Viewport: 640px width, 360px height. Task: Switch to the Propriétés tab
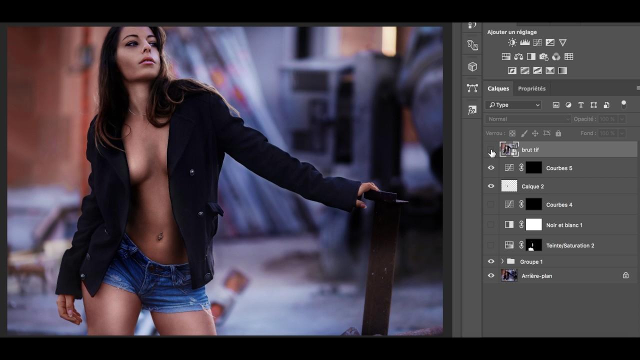[531, 88]
